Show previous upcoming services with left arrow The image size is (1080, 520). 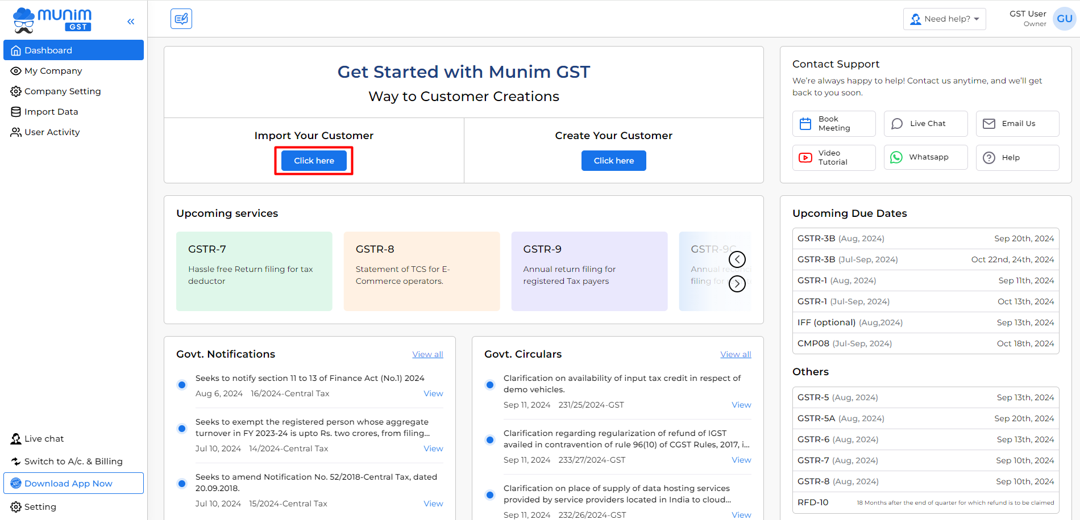[737, 259]
